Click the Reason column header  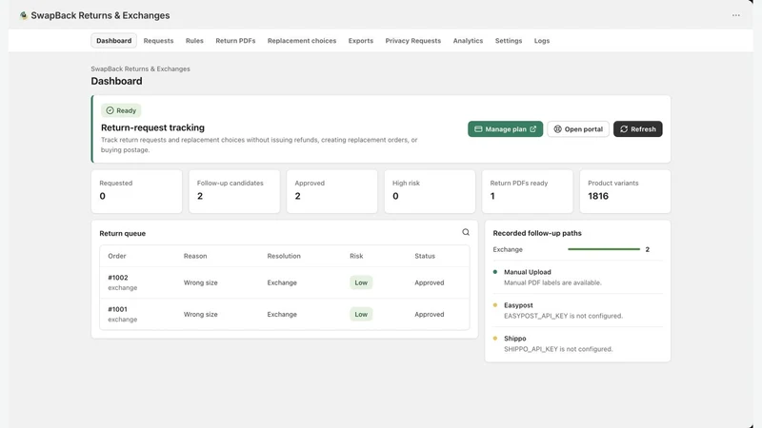tap(195, 256)
